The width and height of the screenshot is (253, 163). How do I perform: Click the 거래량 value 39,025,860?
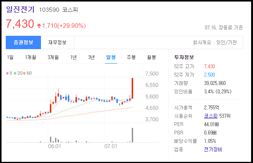pyautogui.click(x=215, y=83)
